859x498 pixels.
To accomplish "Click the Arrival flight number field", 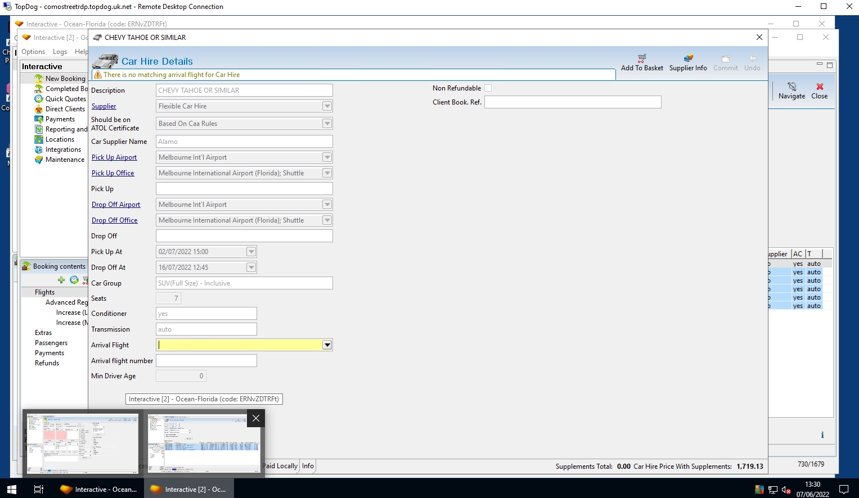I will tap(206, 361).
